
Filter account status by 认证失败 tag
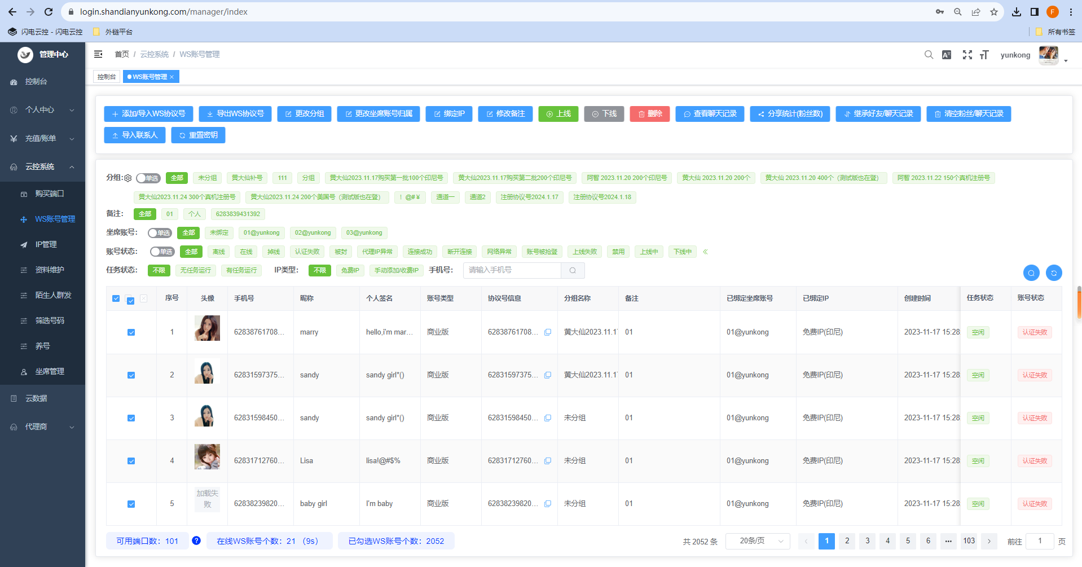(x=307, y=252)
